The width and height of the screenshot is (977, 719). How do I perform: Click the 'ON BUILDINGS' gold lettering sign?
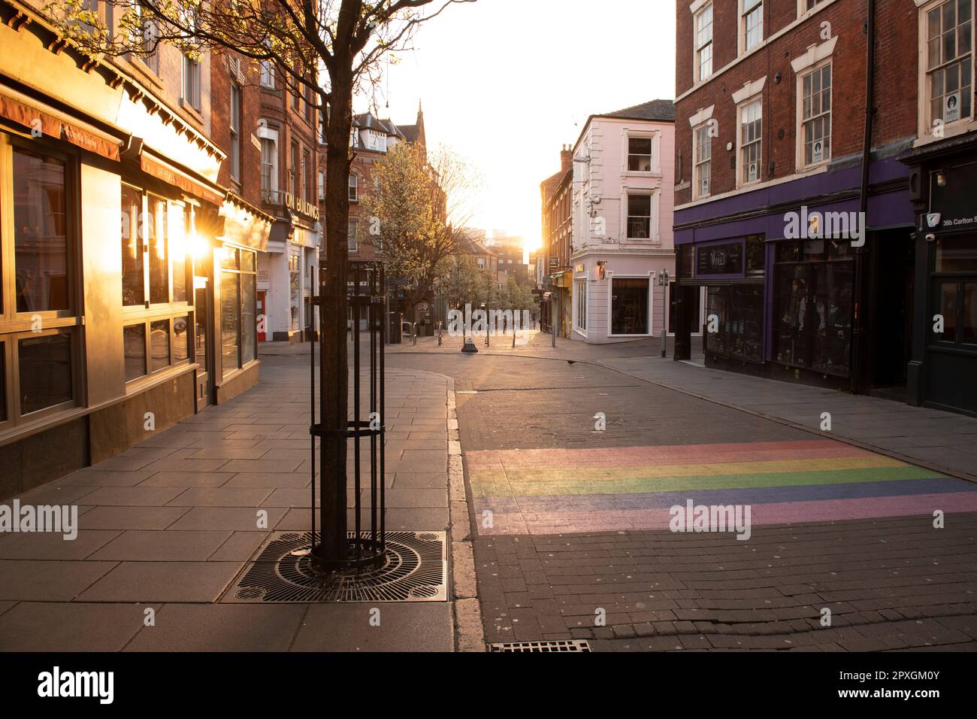coord(302,205)
